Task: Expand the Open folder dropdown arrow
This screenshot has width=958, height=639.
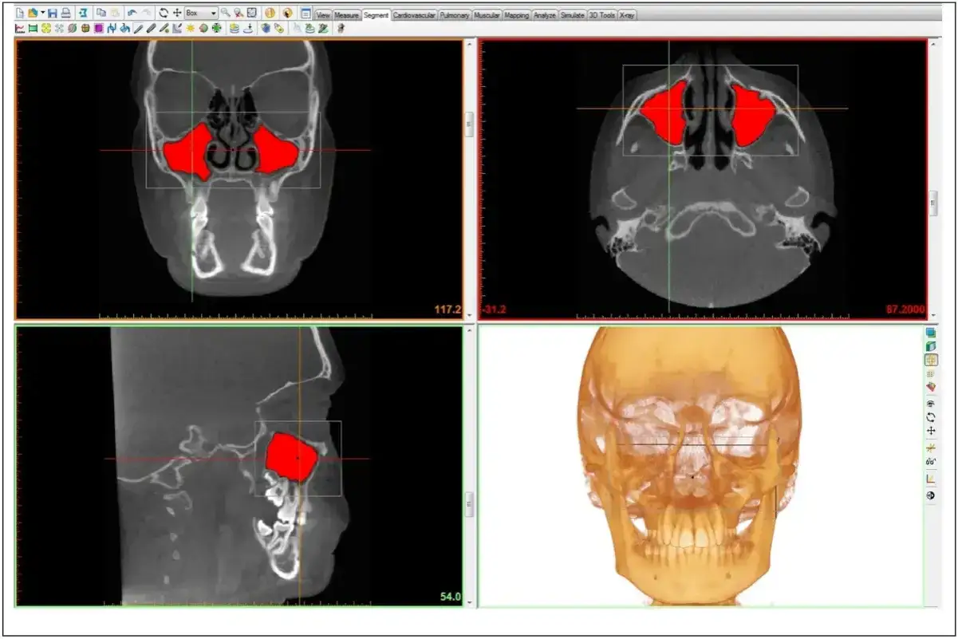Action: click(x=42, y=14)
